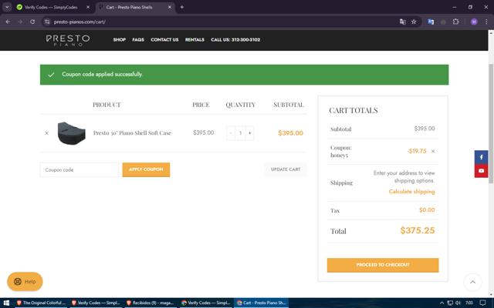
Task: Click the $375.25 total amount
Action: click(x=418, y=230)
